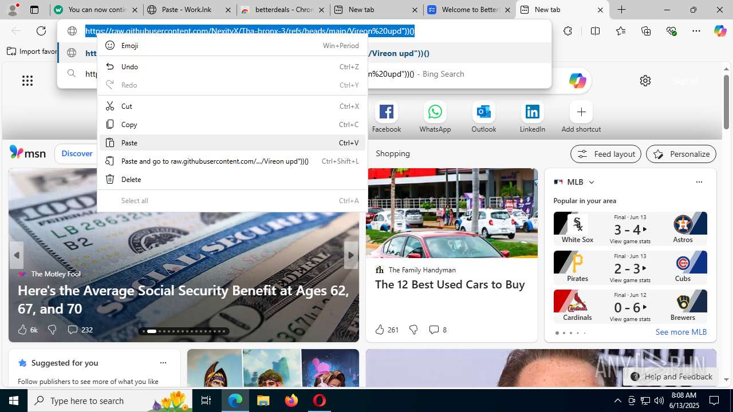The height and width of the screenshot is (412, 733).
Task: Select Paste in the context menu
Action: tap(232, 143)
